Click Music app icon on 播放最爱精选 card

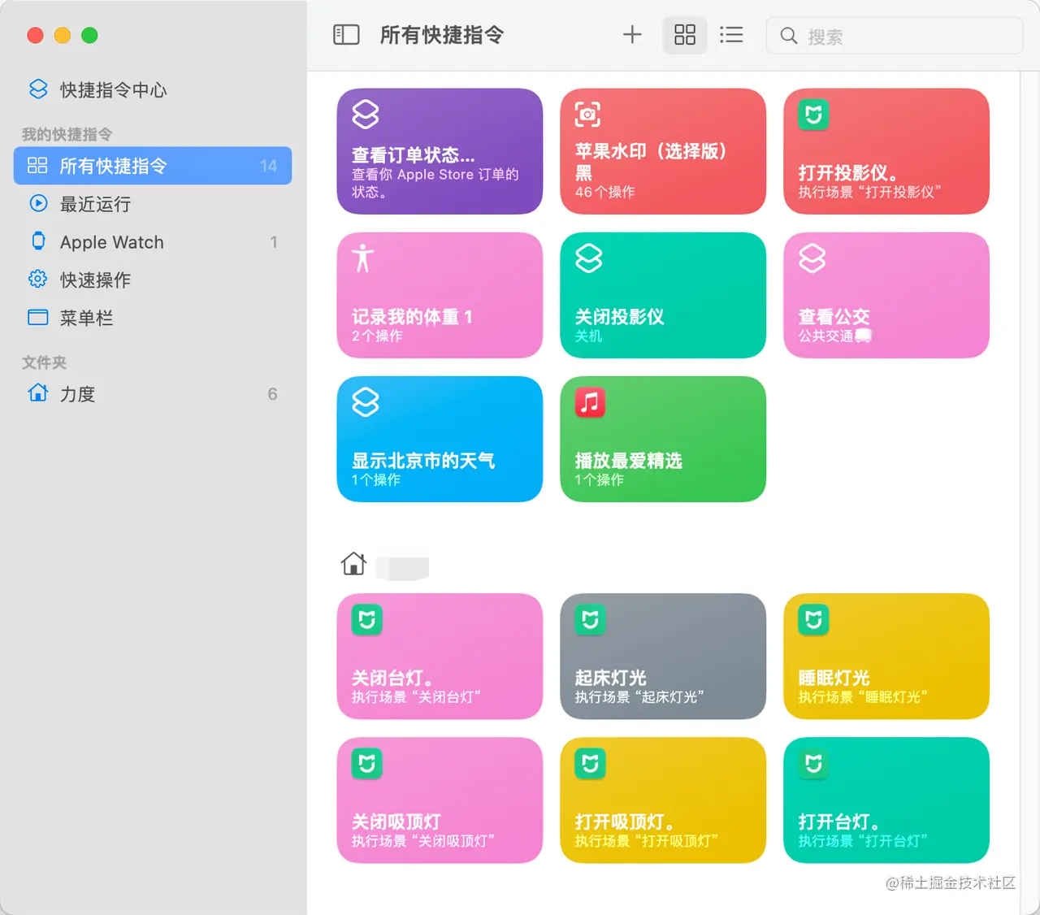590,402
